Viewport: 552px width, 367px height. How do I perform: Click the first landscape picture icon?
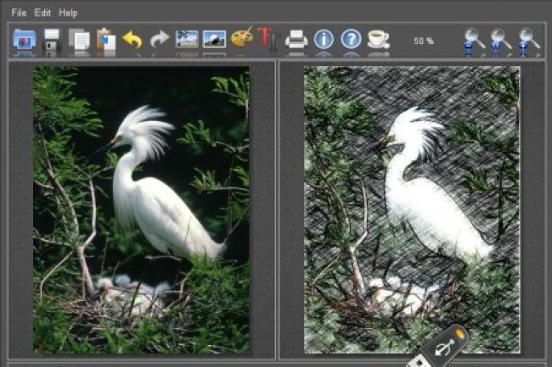pyautogui.click(x=187, y=40)
